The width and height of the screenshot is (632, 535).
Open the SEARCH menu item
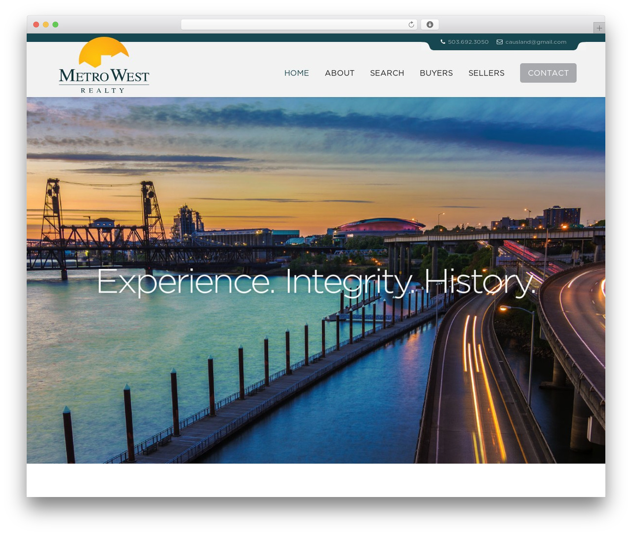pos(387,73)
